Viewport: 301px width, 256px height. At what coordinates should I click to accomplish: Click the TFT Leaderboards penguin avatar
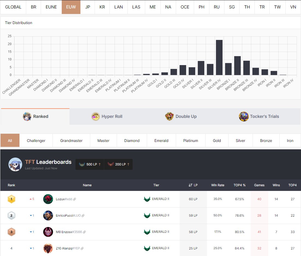point(15,164)
